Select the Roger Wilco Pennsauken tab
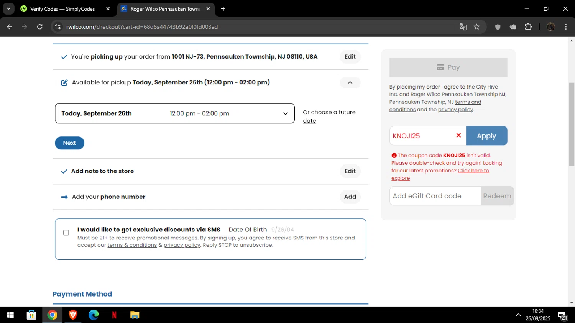 [x=165, y=9]
